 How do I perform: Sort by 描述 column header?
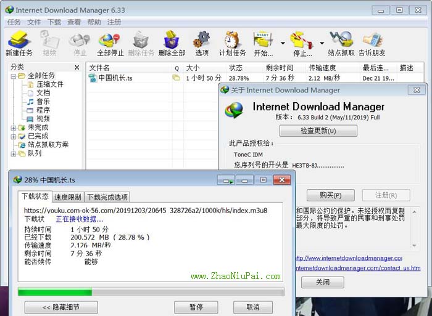click(x=410, y=68)
